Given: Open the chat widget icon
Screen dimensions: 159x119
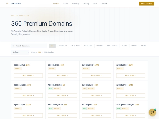Looking at the screenshot, I should click(152, 112).
